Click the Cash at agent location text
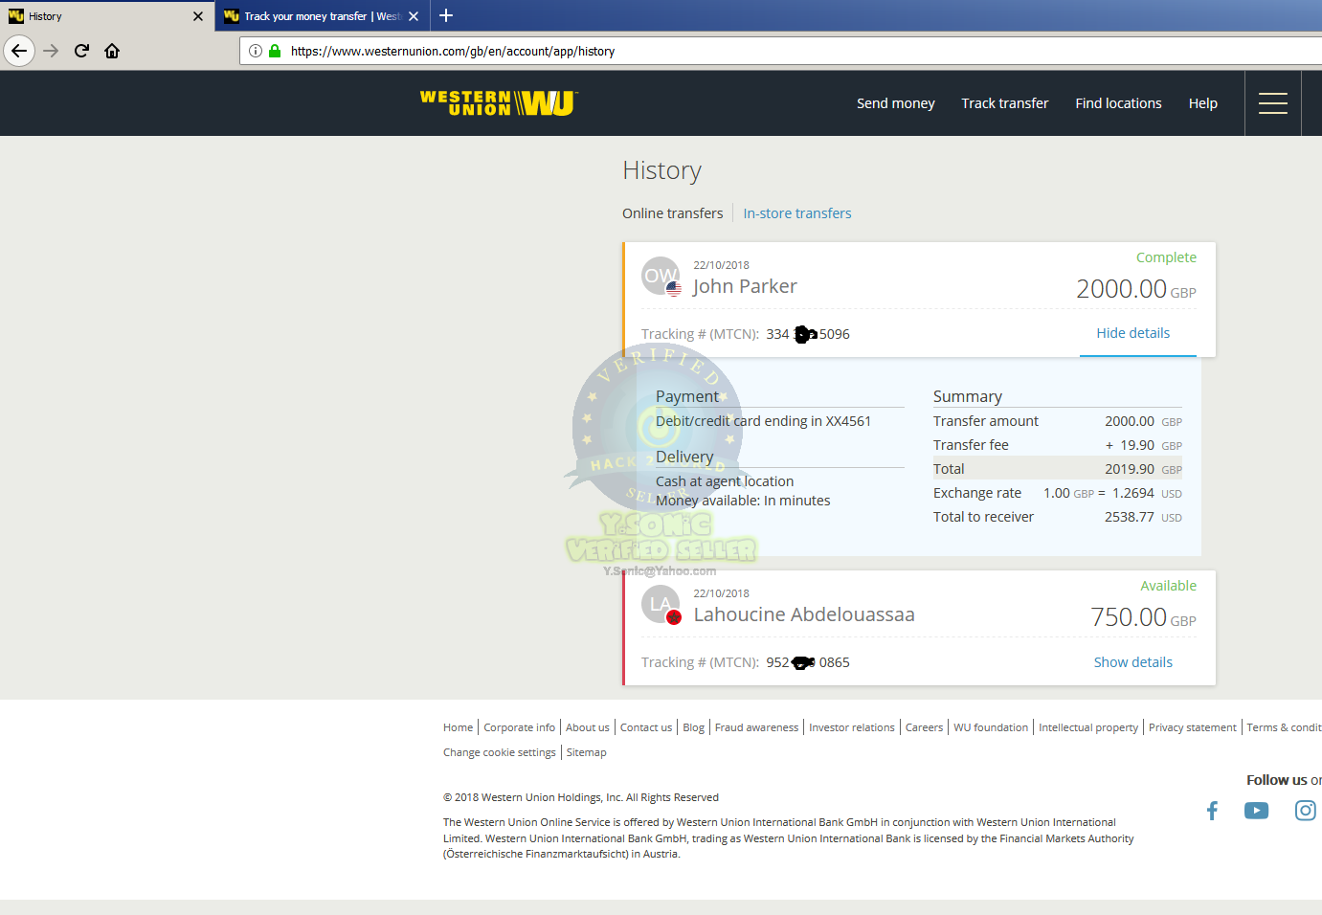This screenshot has height=915, width=1322. 725,481
